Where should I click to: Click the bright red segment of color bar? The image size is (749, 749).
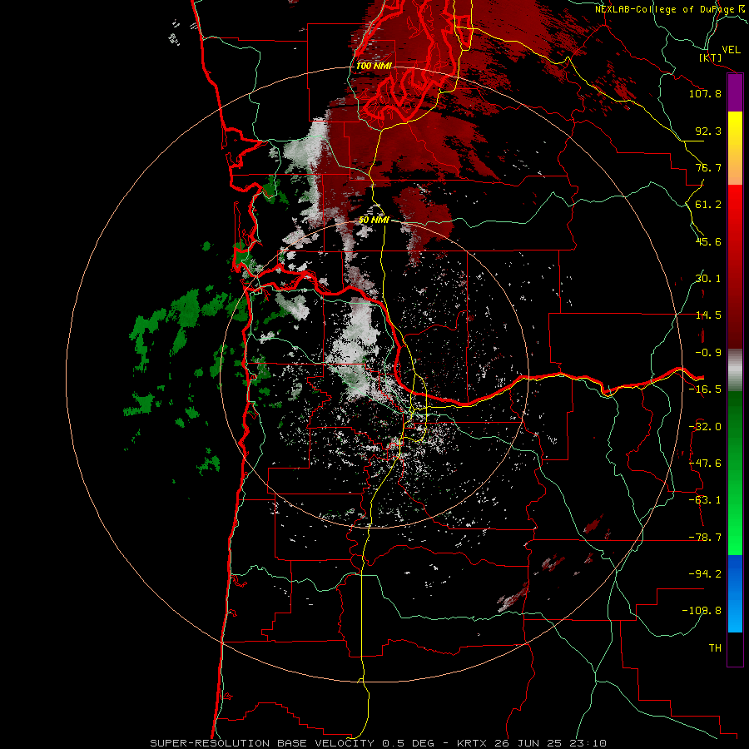(x=735, y=266)
